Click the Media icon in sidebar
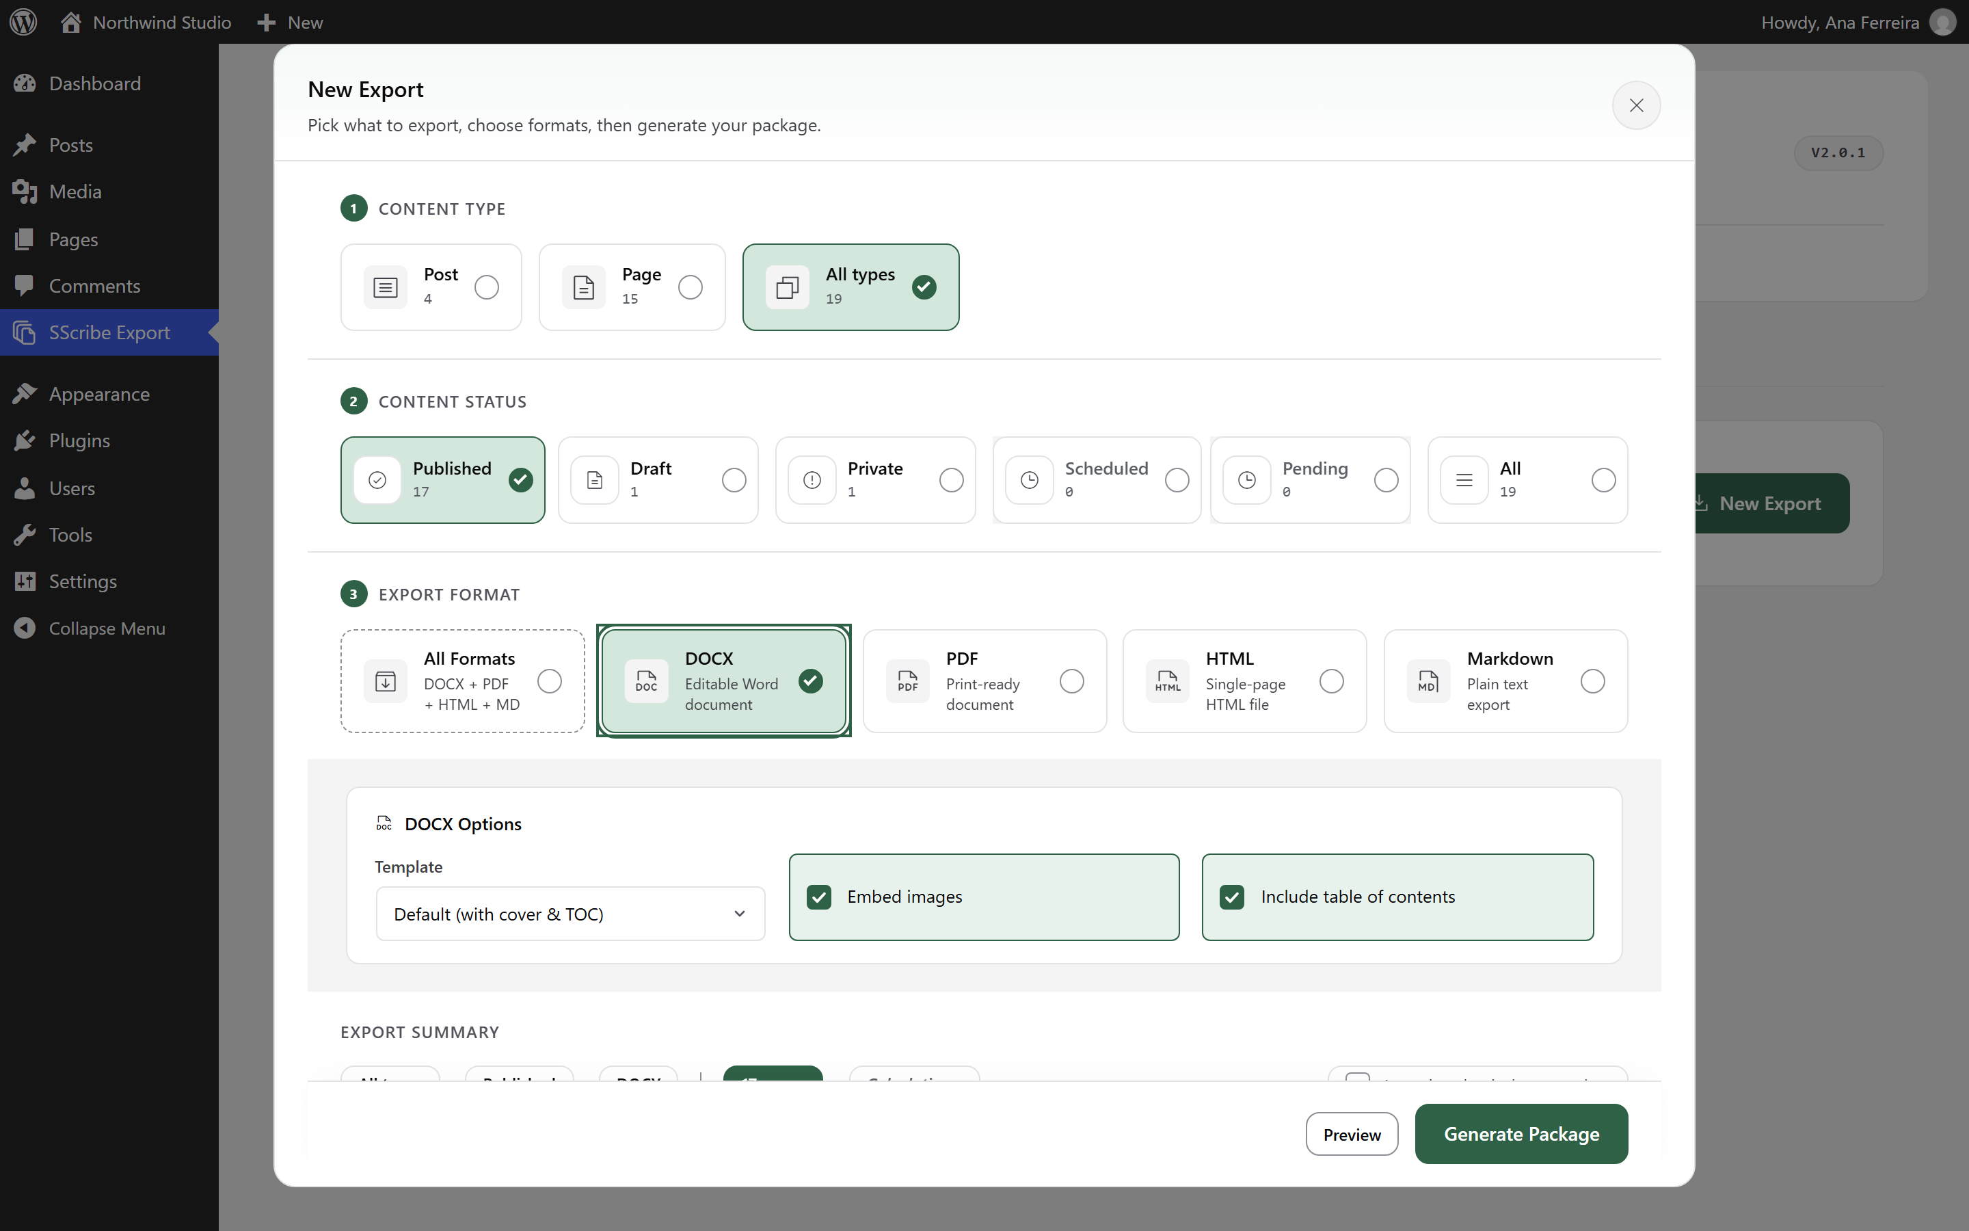Image resolution: width=1969 pixels, height=1231 pixels. [25, 191]
